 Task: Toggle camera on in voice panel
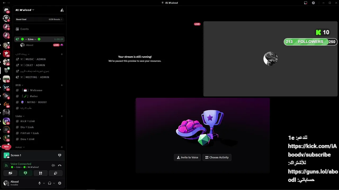click(x=10, y=173)
